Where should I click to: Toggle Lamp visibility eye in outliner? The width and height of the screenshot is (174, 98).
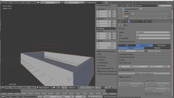tap(166, 19)
